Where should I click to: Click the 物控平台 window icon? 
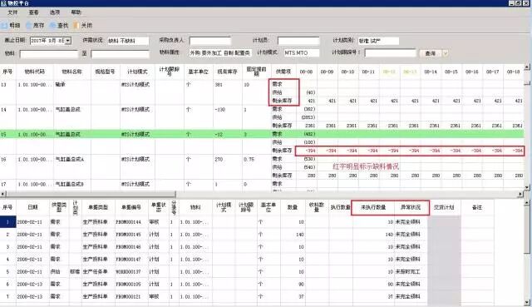pyautogui.click(x=3, y=3)
